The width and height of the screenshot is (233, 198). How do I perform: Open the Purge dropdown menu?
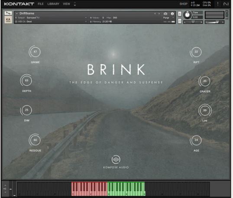(168, 18)
